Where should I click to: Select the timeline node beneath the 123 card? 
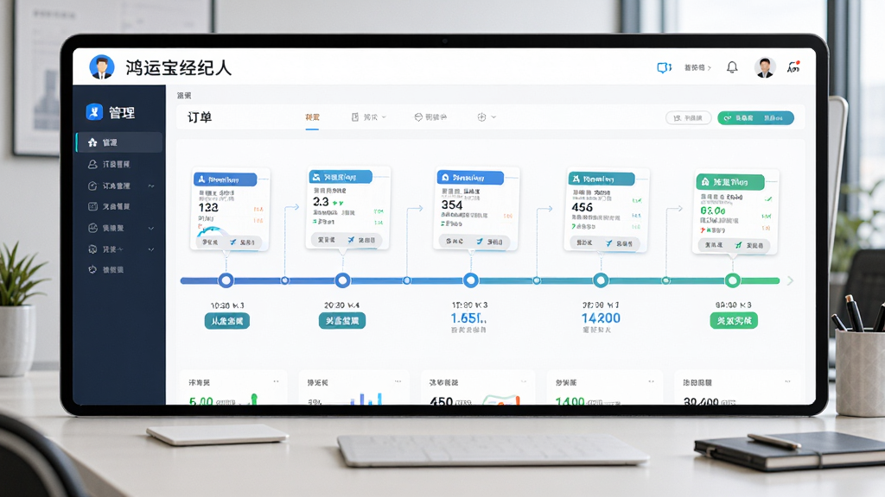pyautogui.click(x=226, y=280)
